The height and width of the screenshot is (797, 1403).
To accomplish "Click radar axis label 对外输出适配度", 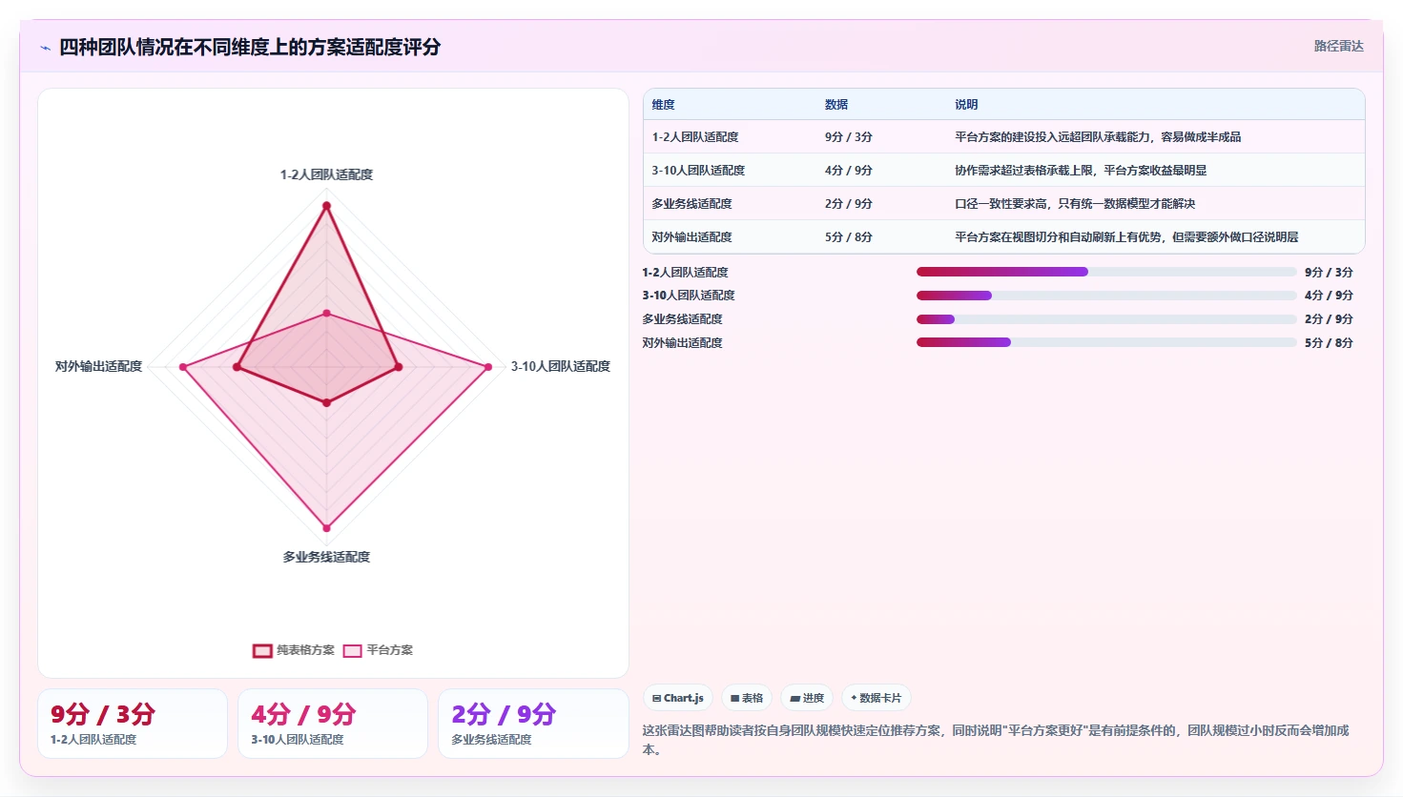I will 98,366.
